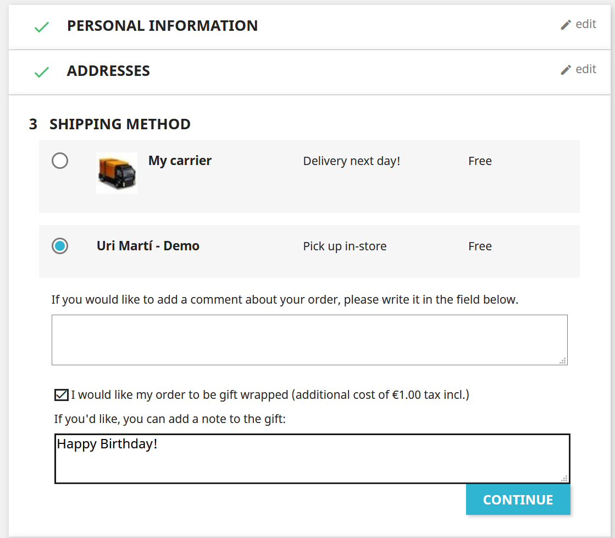Click the green checkmark beside Addresses
The image size is (615, 538).
(42, 72)
